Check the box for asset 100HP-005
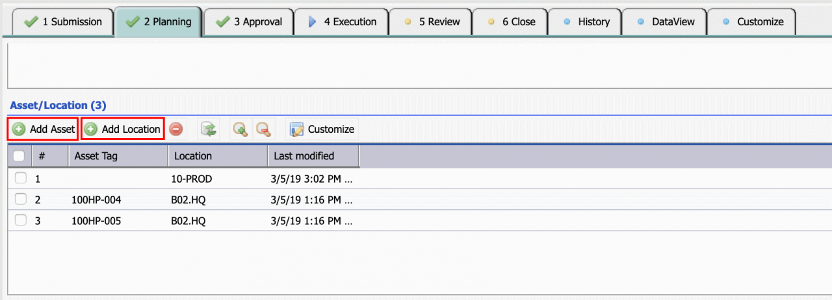 tap(20, 220)
